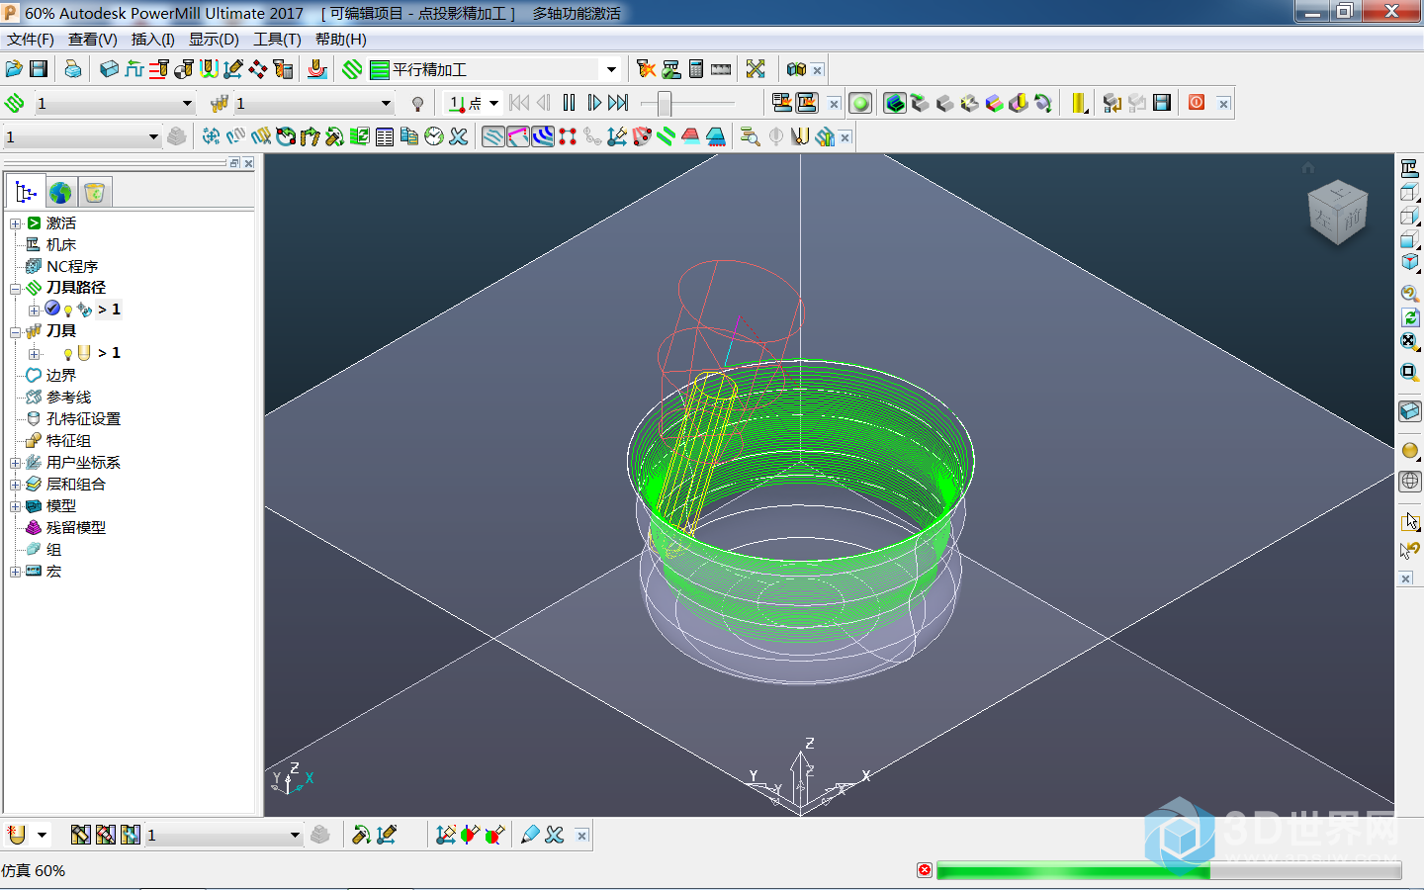The image size is (1424, 890).
Task: Click the ViewMill green sphere toggle
Action: 860,103
